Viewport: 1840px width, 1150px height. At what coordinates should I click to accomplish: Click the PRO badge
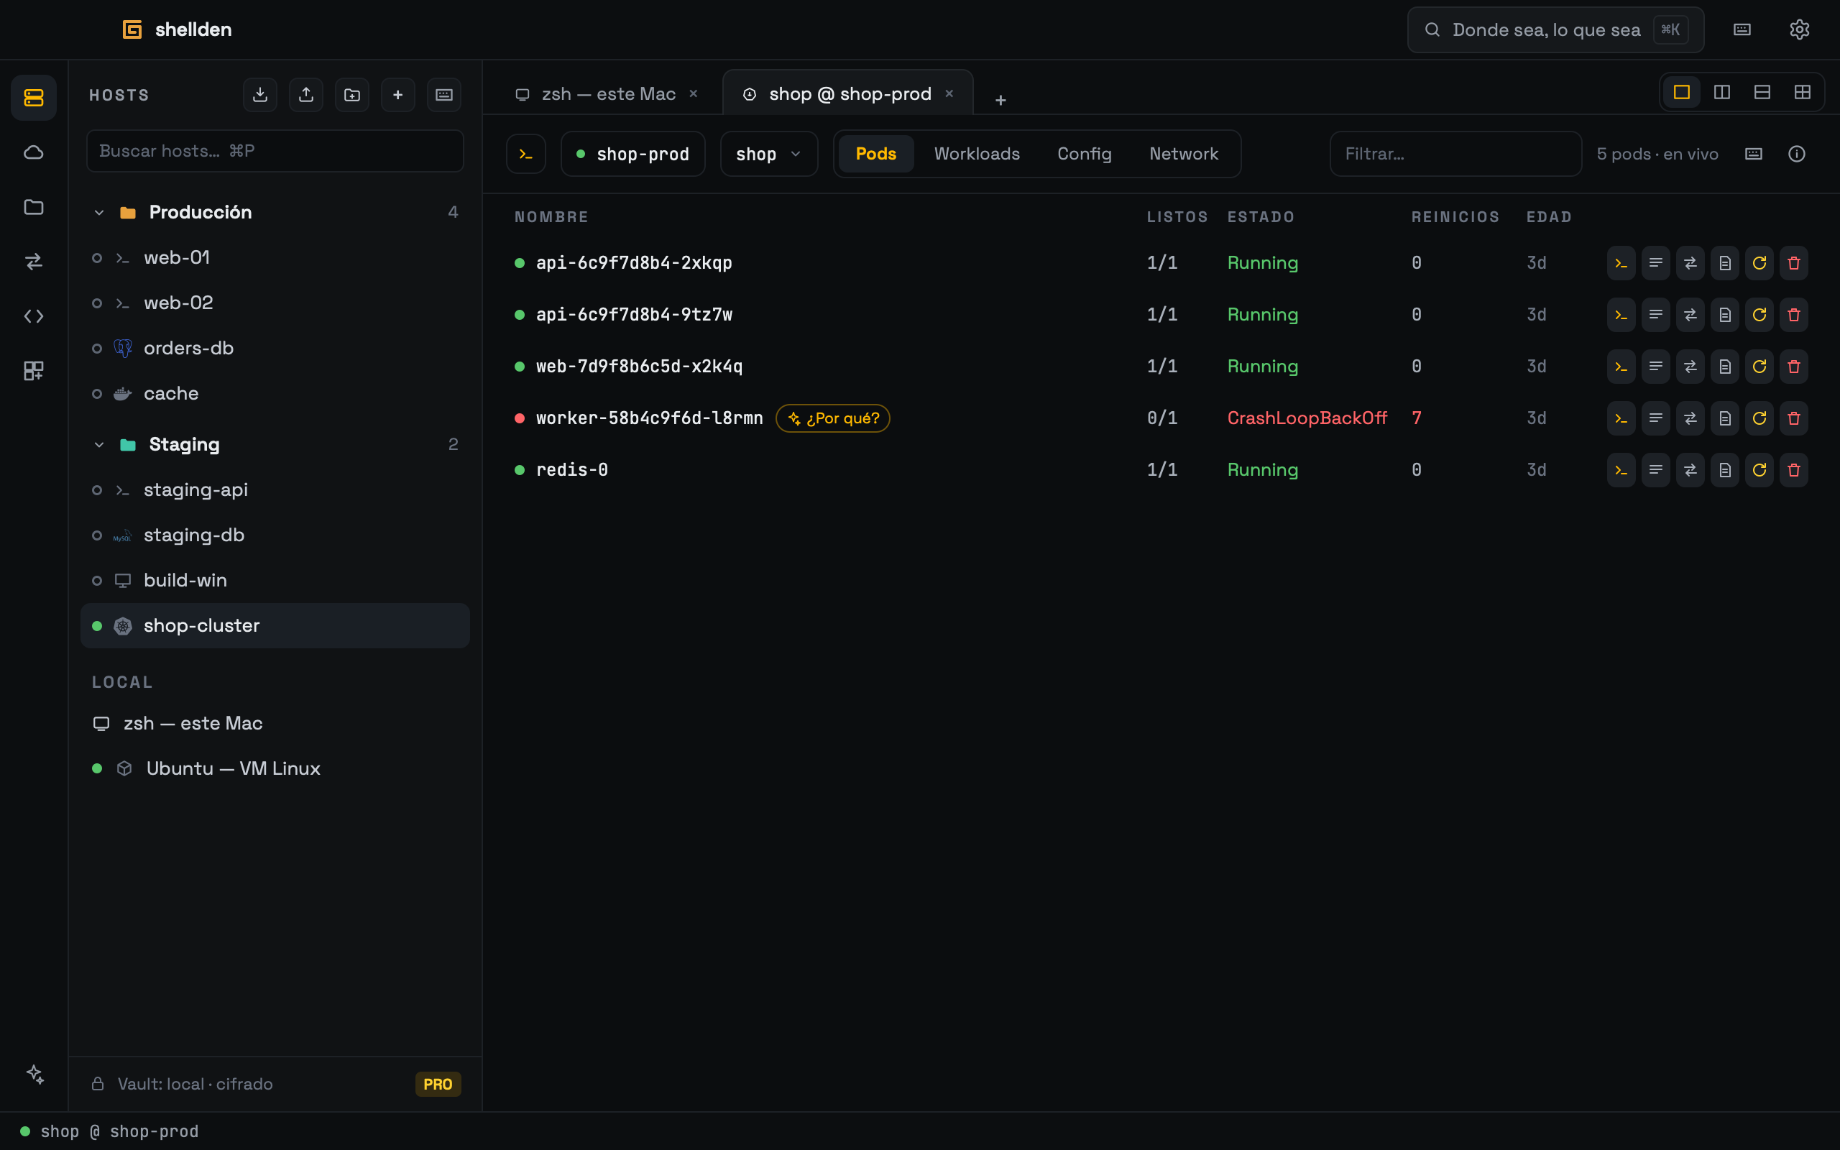pos(438,1084)
